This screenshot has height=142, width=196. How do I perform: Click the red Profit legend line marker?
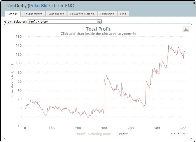click(x=116, y=134)
